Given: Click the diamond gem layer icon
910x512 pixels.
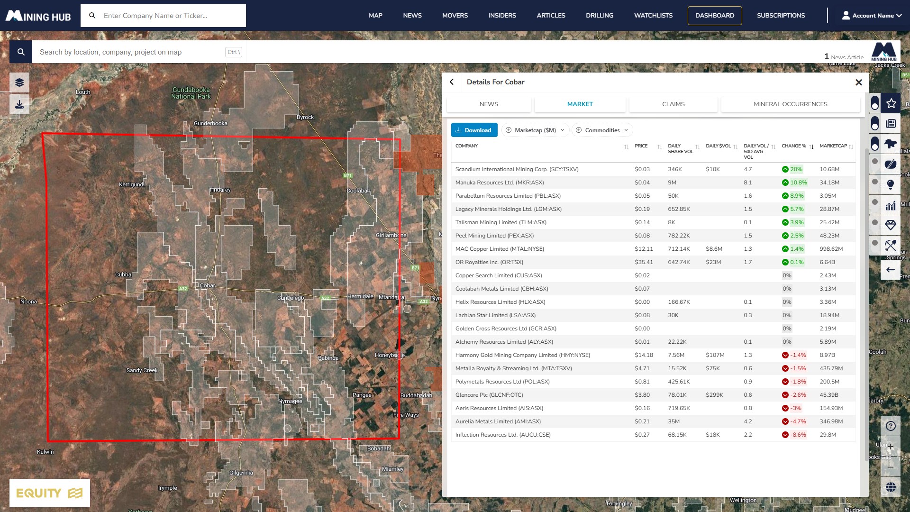Looking at the screenshot, I should point(891,225).
